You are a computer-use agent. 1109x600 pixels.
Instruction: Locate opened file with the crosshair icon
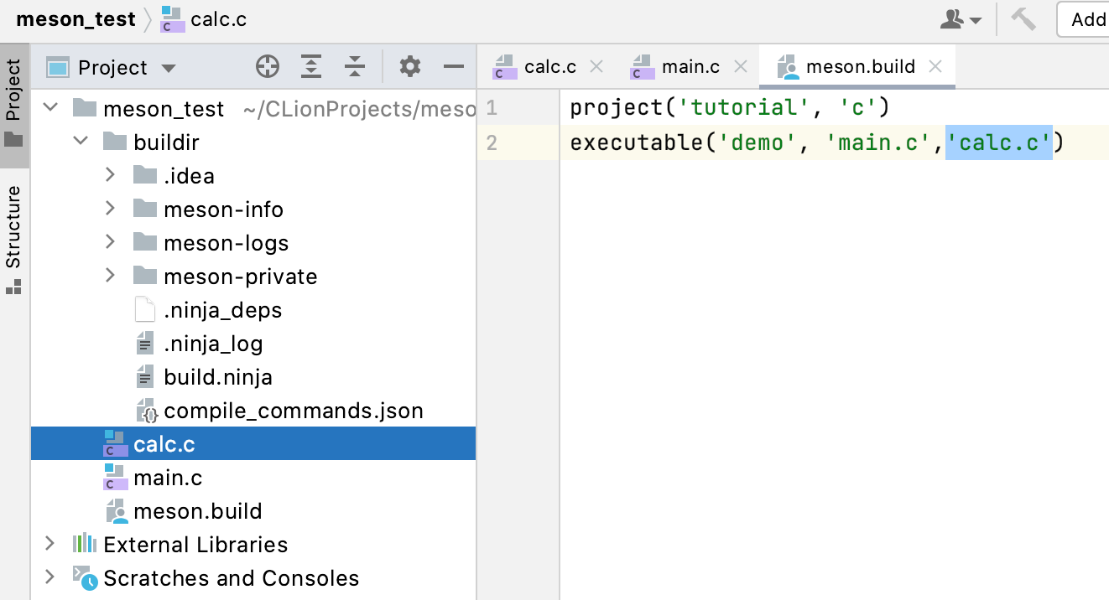(x=268, y=66)
